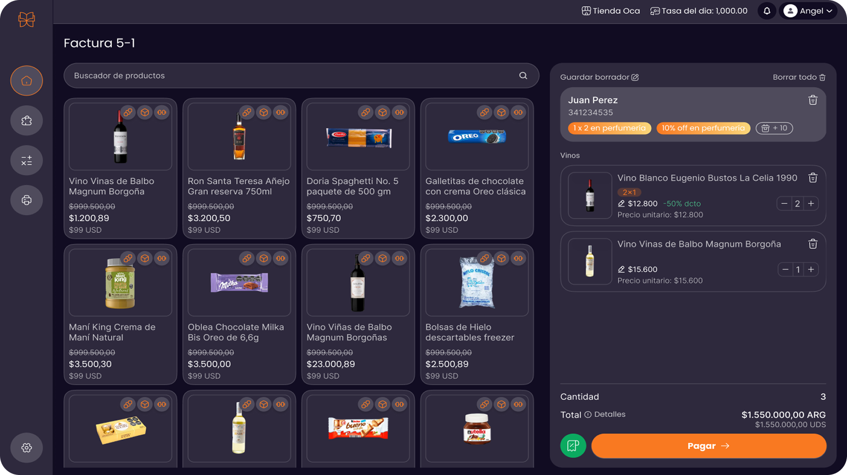Decrease quantity of Vino Vinas de Balbo
The height and width of the screenshot is (475, 847).
point(785,269)
